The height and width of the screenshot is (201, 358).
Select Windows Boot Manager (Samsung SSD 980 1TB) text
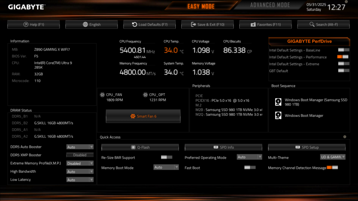coord(316,102)
